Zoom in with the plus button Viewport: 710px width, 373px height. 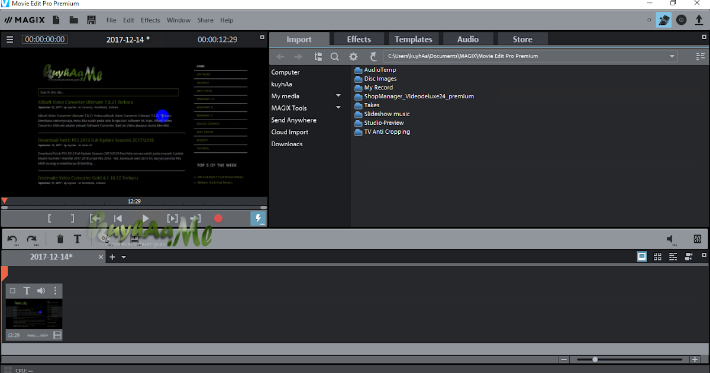(695, 359)
